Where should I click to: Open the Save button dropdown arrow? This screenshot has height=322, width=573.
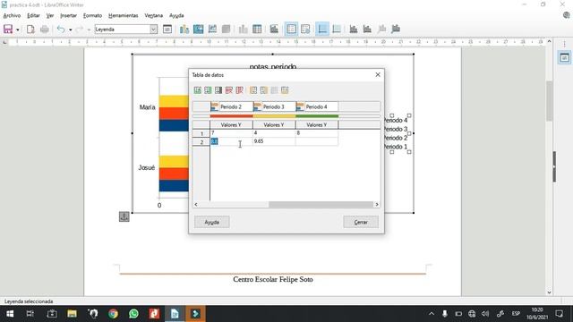click(18, 30)
